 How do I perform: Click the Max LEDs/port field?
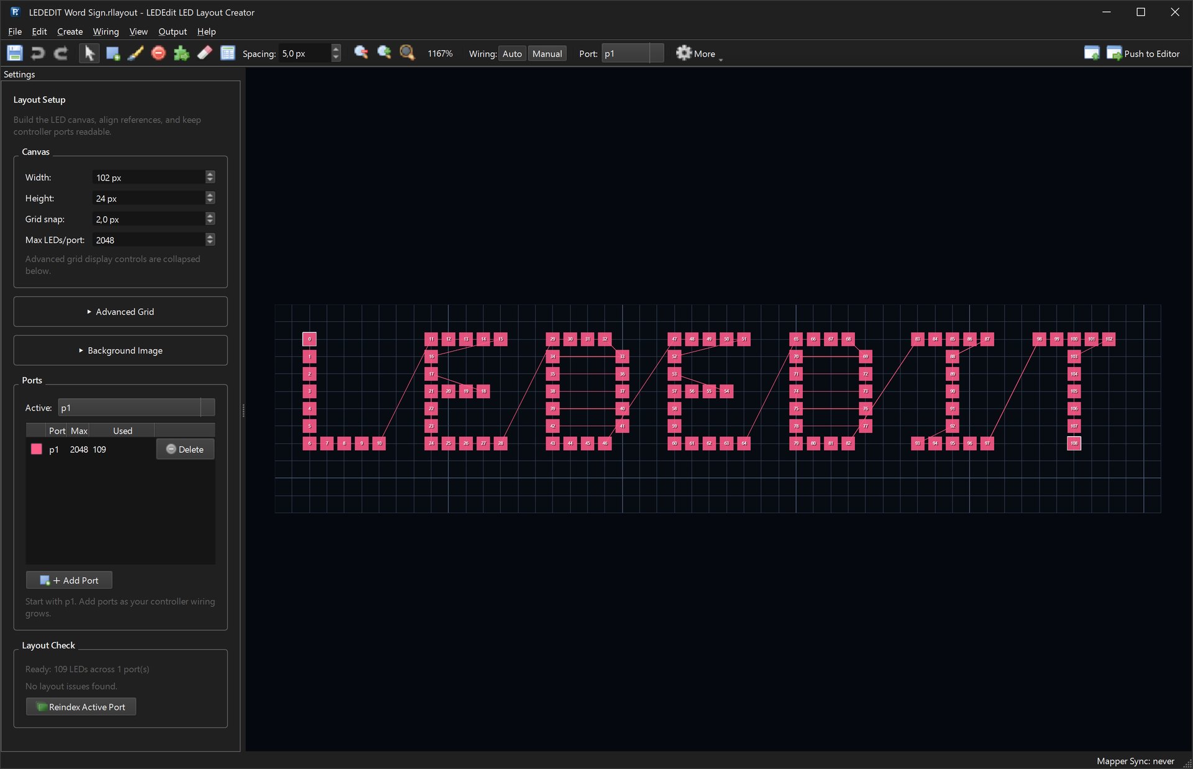[x=148, y=240]
